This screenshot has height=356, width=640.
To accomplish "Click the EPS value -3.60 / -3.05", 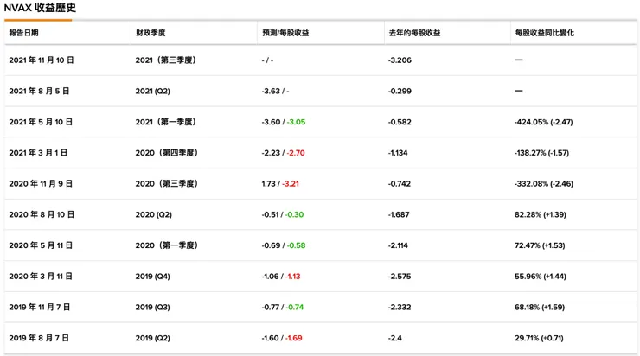I will [284, 122].
